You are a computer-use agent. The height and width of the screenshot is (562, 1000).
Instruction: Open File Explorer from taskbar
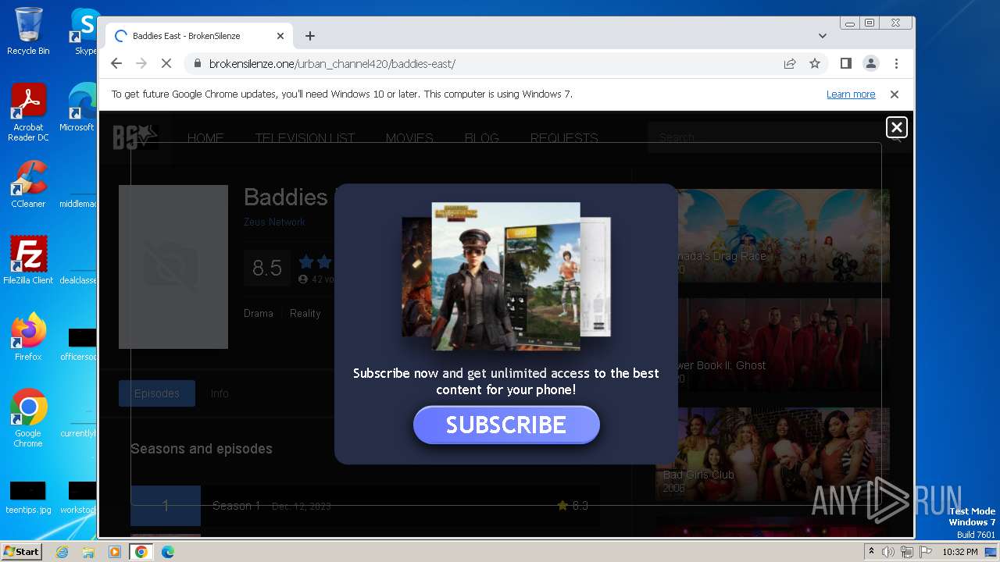point(88,552)
